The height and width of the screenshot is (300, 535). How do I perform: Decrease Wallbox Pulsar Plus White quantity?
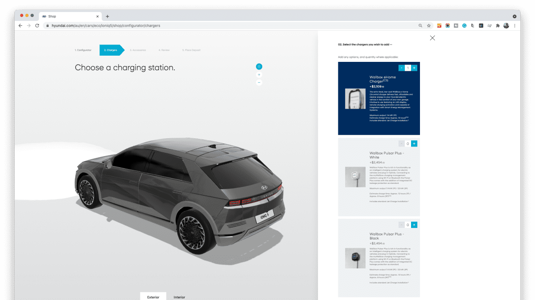coord(401,143)
